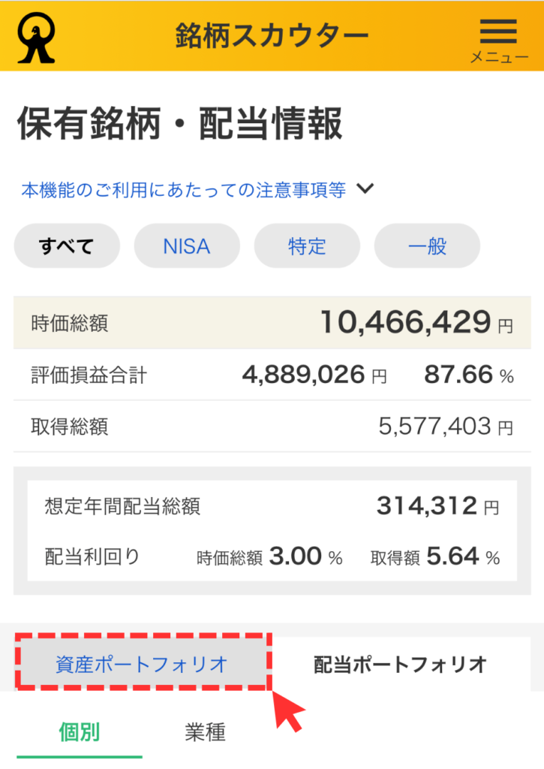Click the 取得額 yield 5.64%
Viewport: 544px width, 769px height.
[x=453, y=556]
